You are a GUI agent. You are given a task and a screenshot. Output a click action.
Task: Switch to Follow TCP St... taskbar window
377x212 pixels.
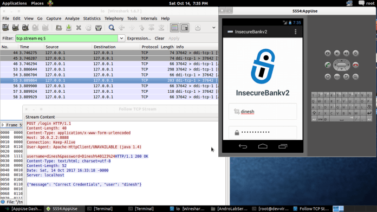click(x=311, y=209)
